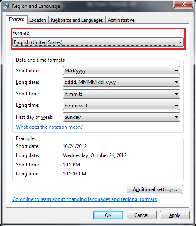This screenshot has height=226, width=196.
Task: Confirm with the OK button
Action: pyautogui.click(x=108, y=215)
